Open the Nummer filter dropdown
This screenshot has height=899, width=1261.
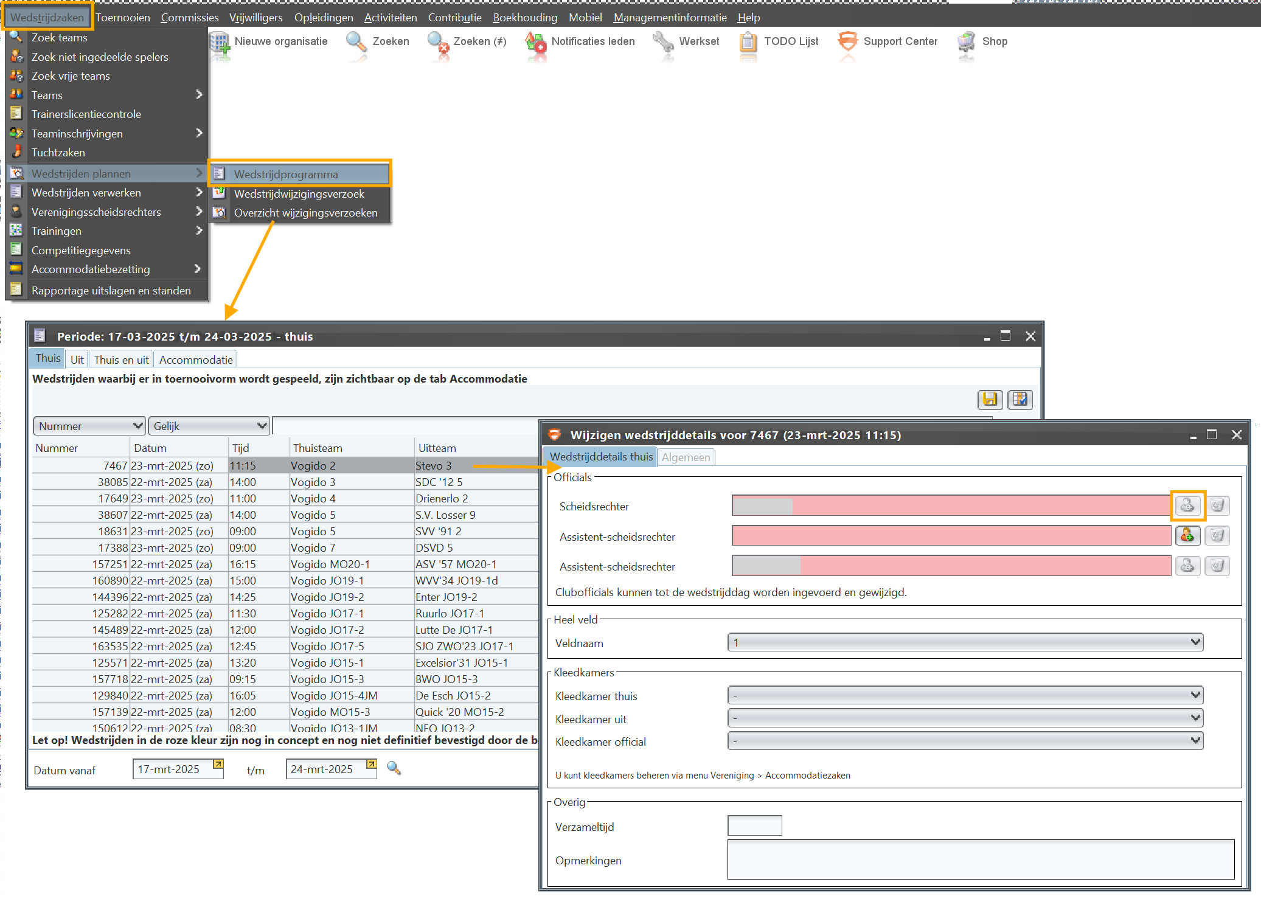(x=89, y=426)
